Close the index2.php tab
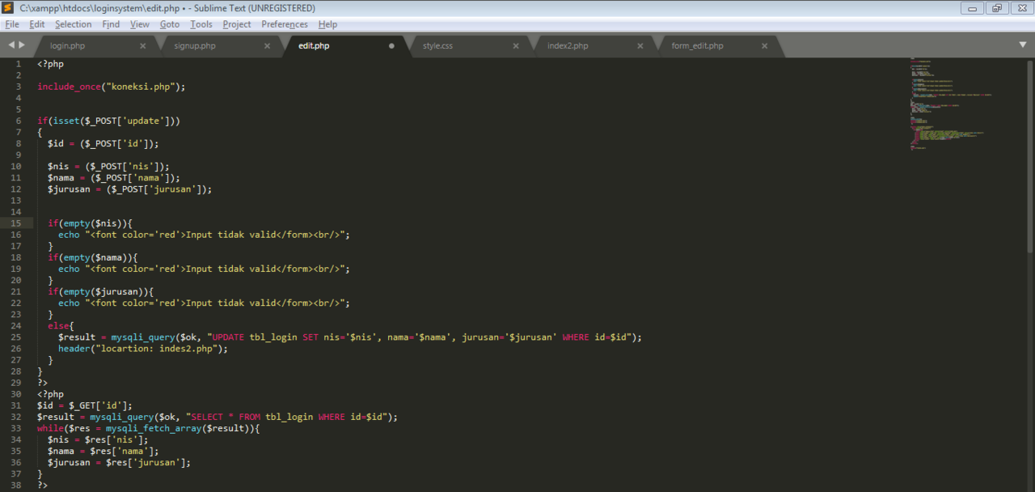This screenshot has width=1035, height=492. (640, 46)
